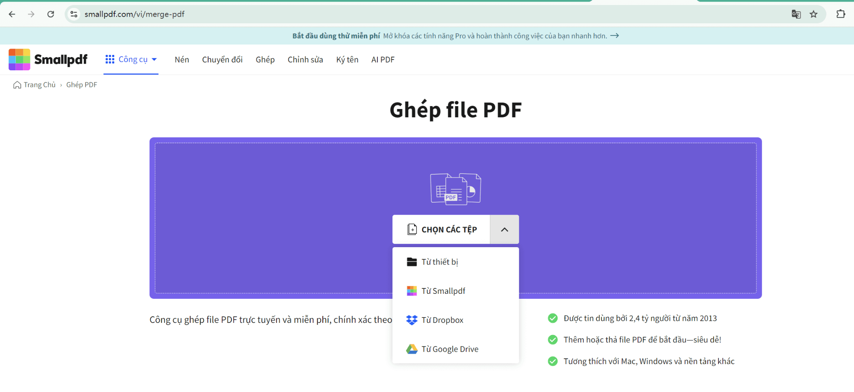Click the Smallpdf logo
This screenshot has height=392, width=854.
[x=48, y=60]
